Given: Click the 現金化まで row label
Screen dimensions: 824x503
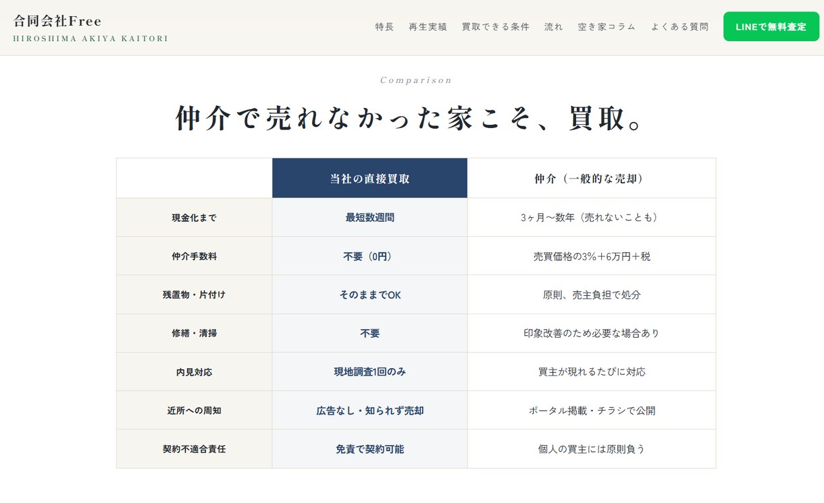Looking at the screenshot, I should click(x=194, y=218).
